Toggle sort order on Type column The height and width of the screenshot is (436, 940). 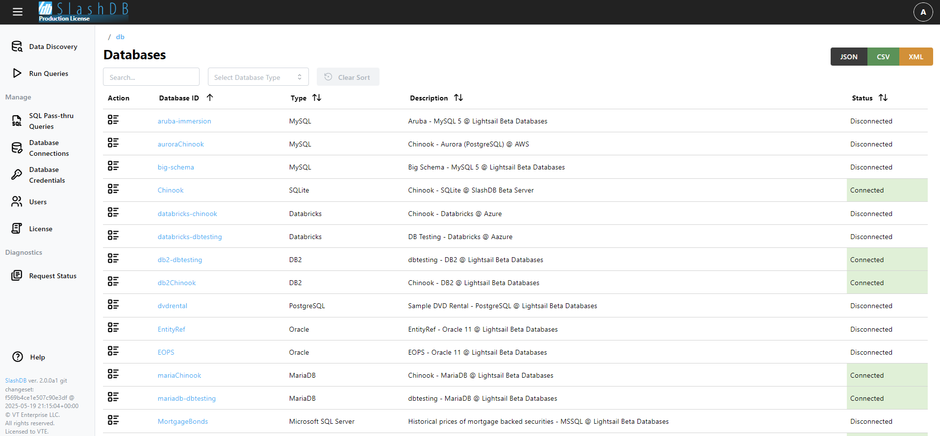(317, 97)
